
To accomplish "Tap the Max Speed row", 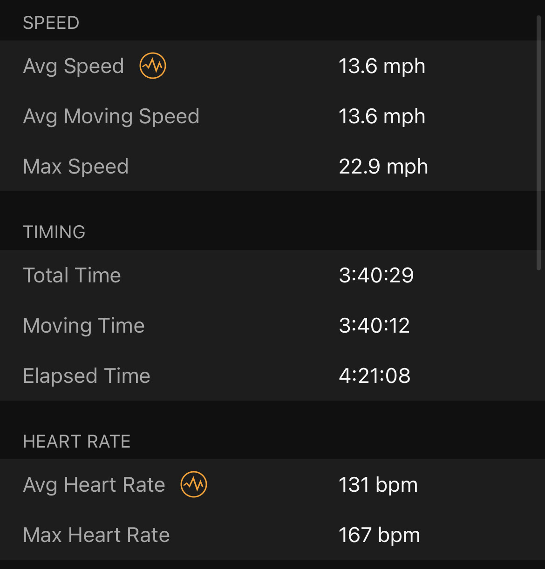I will pyautogui.click(x=272, y=166).
